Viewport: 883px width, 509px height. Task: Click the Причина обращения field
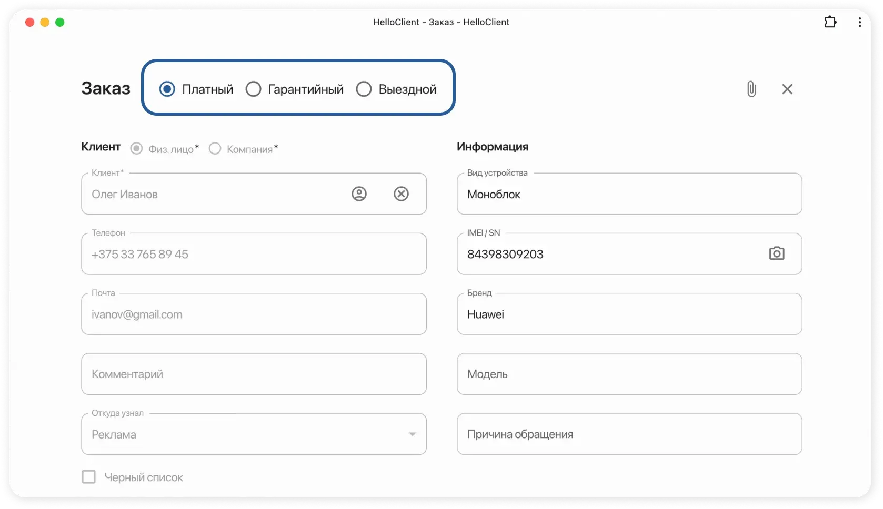coord(629,434)
